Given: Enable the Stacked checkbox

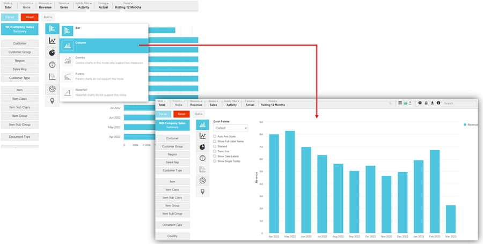Looking at the screenshot, I should point(215,146).
